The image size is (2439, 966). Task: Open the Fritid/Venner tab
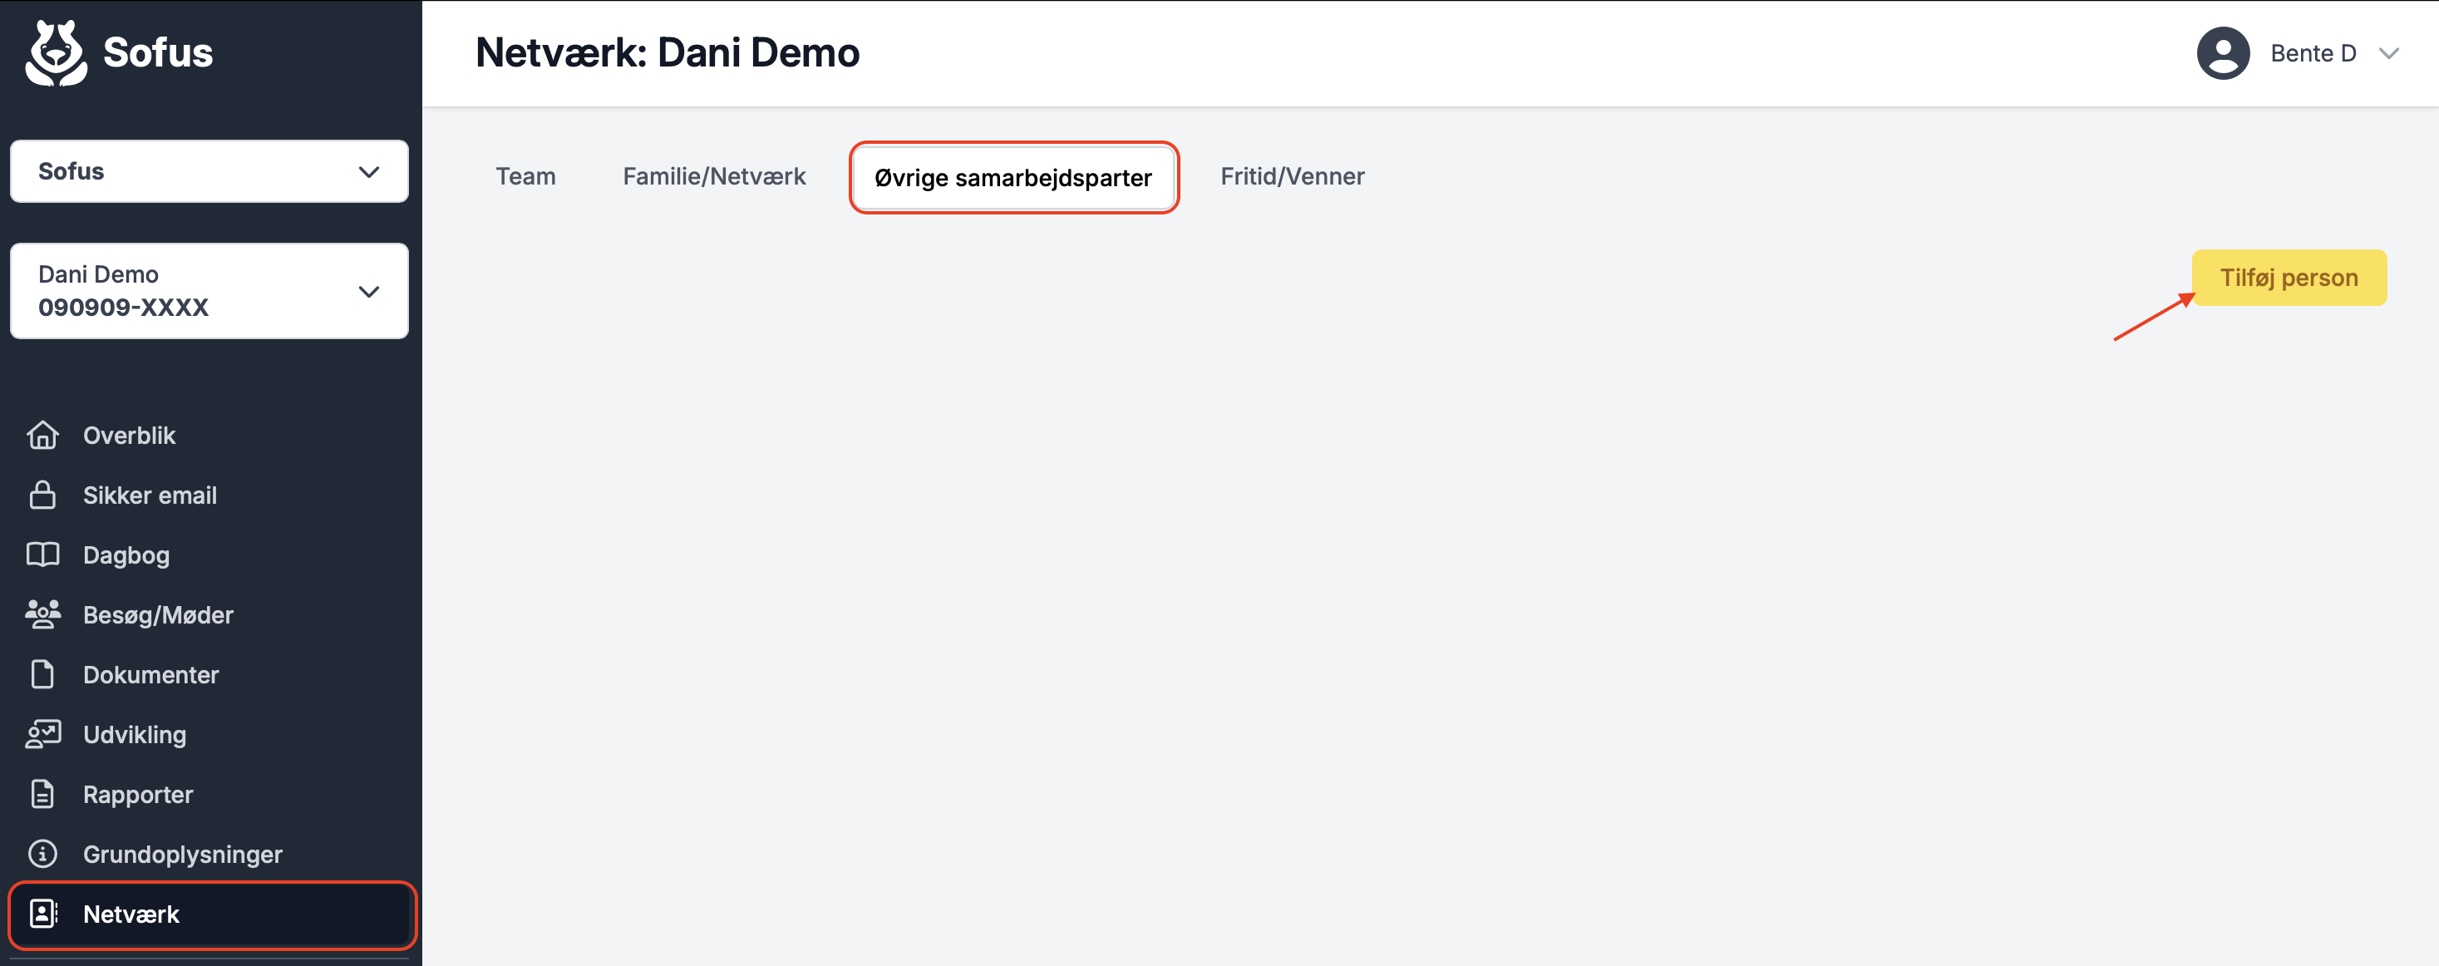pyautogui.click(x=1292, y=176)
